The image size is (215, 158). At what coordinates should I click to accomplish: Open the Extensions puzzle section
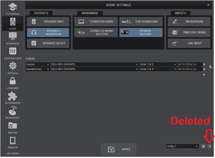click(13, 98)
